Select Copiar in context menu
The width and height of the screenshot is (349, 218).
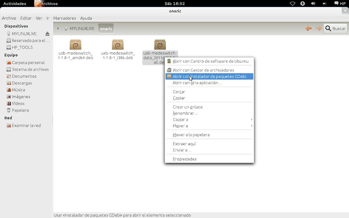[x=209, y=98]
